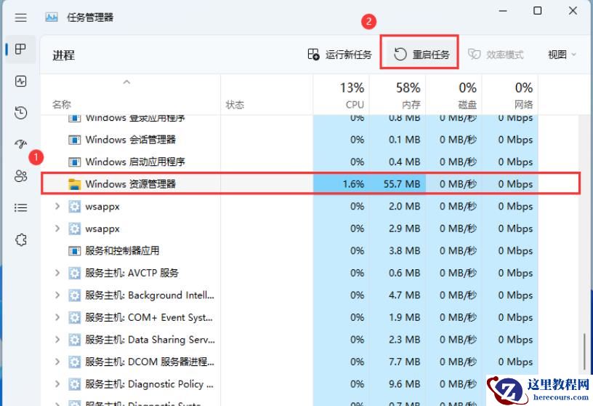Image resolution: width=593 pixels, height=406 pixels.
Task: Click 运行新任务 (Run new task) button
Action: (x=339, y=55)
